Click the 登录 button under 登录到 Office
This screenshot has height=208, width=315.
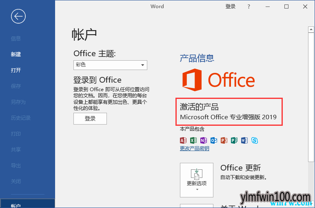90,118
